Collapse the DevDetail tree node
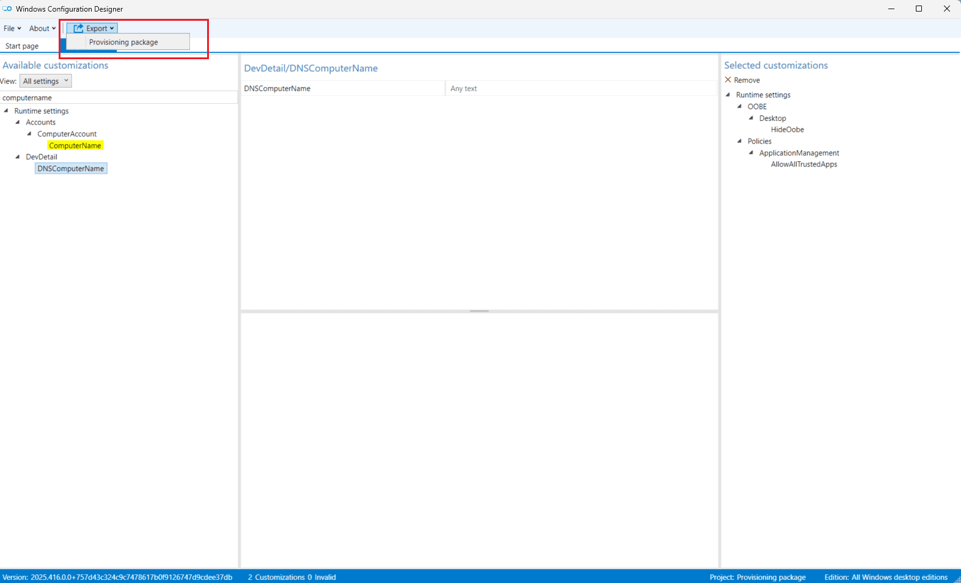The image size is (961, 583). (x=18, y=157)
